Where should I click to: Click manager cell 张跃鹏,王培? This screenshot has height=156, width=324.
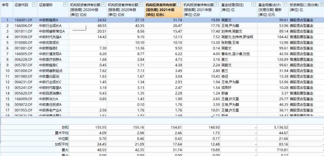coord(230,43)
